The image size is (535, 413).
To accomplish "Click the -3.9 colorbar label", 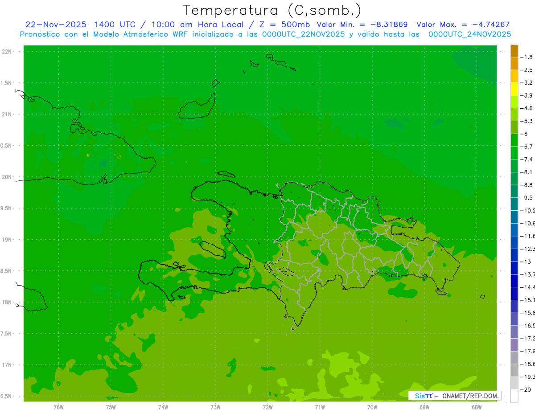I will pyautogui.click(x=527, y=95).
